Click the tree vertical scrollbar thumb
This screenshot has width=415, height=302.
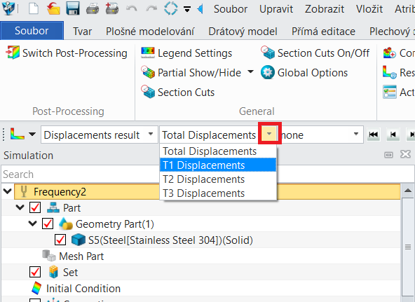pyautogui.click(x=408, y=247)
